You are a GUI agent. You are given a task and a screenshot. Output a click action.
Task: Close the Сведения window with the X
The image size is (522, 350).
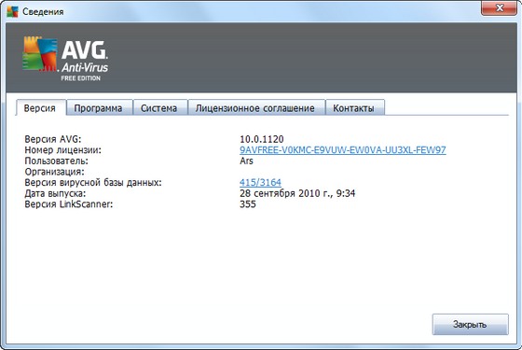tap(499, 8)
